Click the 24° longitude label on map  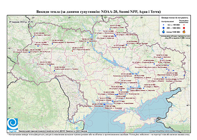33,17
